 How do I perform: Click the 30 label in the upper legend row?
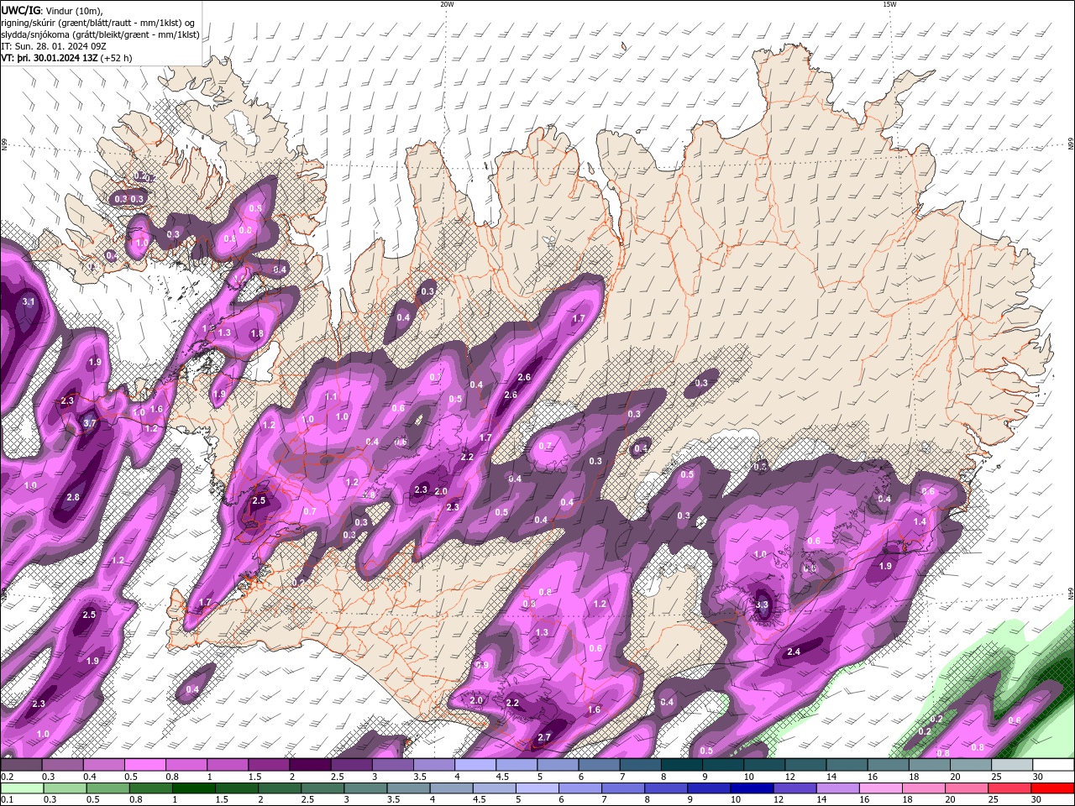click(x=1038, y=777)
